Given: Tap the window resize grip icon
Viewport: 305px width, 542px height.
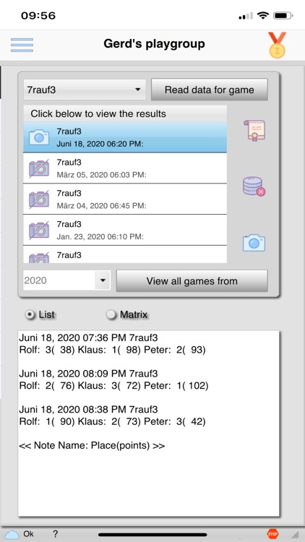Looking at the screenshot, I should 296,535.
